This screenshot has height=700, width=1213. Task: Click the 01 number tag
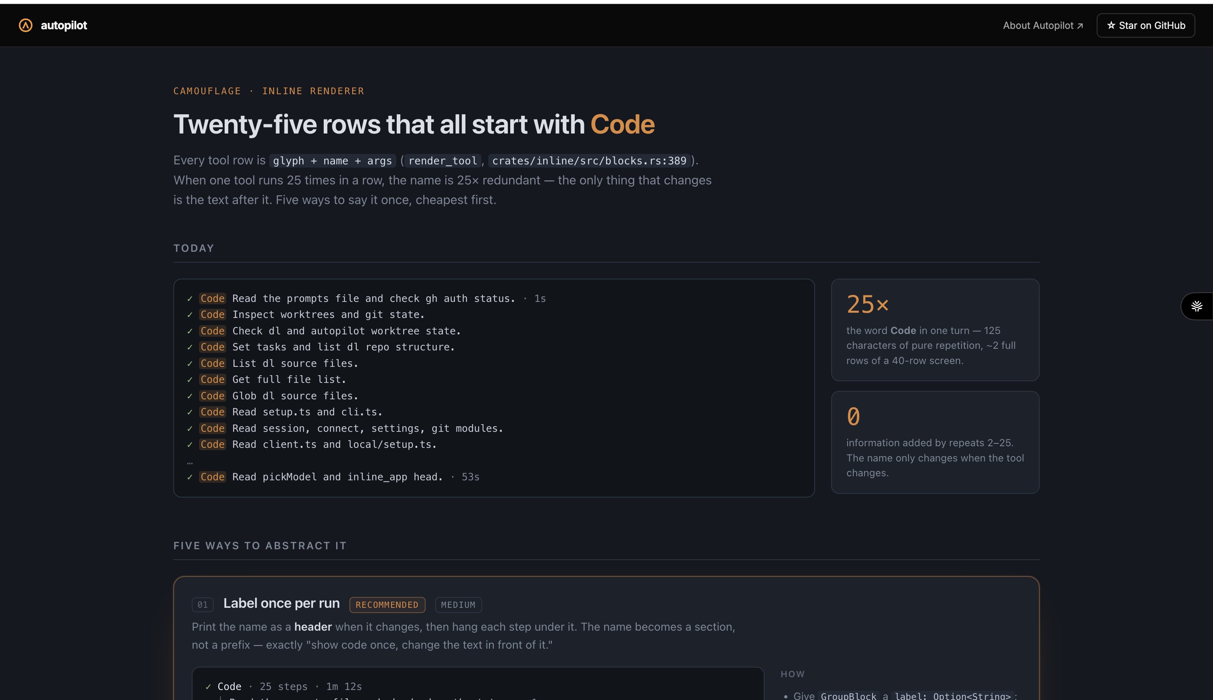pos(203,605)
